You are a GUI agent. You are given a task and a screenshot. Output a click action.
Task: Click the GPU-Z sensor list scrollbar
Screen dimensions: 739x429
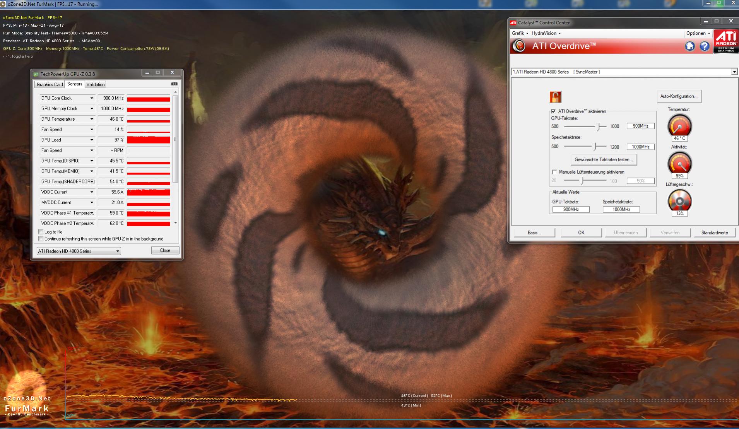[175, 139]
